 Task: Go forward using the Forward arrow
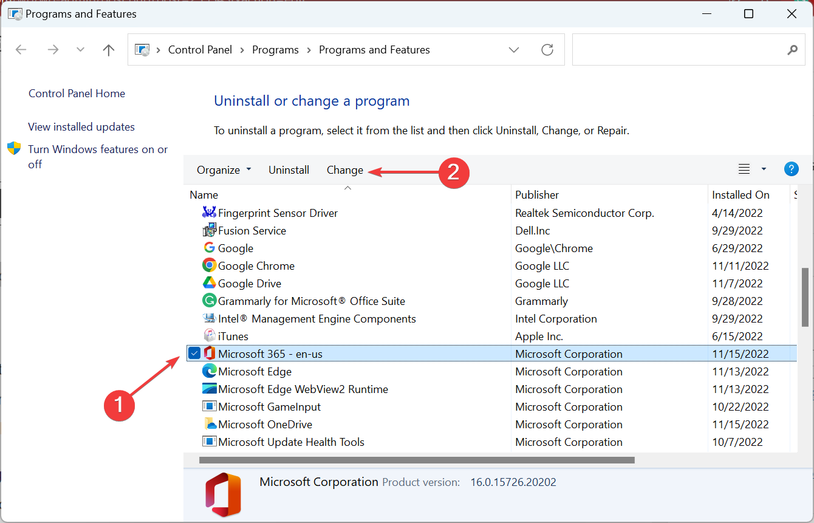click(x=53, y=50)
